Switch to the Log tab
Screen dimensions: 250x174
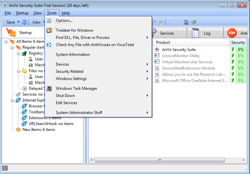[x=205, y=33]
